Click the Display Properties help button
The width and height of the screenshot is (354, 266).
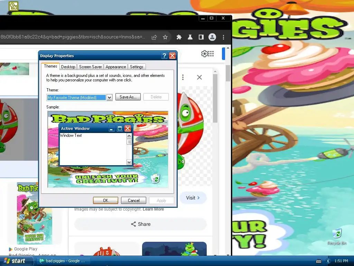(164, 56)
